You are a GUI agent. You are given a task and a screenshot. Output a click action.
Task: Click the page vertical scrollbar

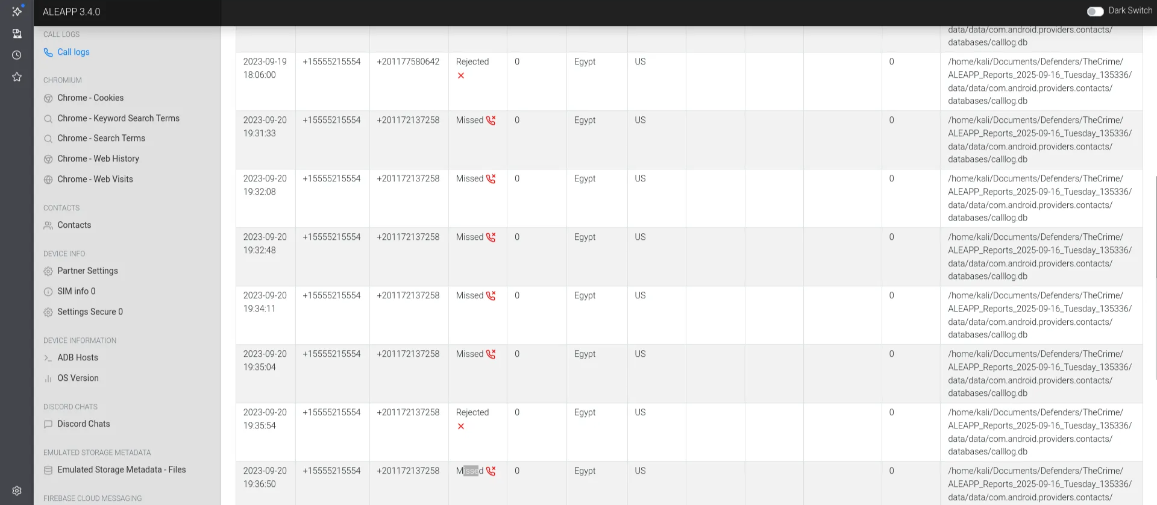[x=1156, y=277]
